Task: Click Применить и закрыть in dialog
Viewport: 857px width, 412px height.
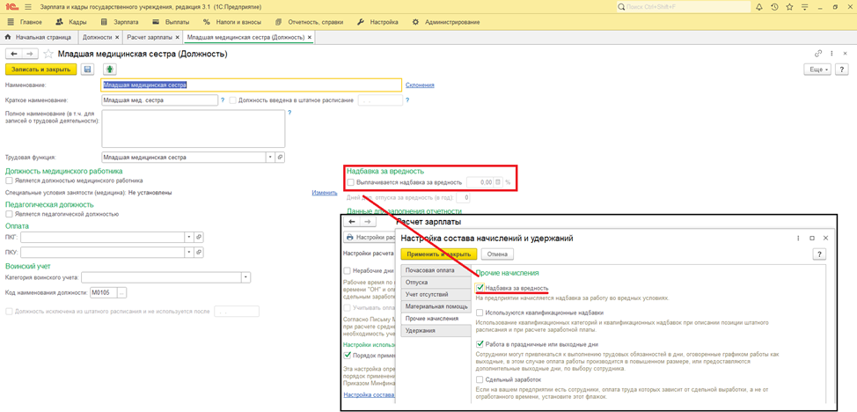Action: tap(439, 254)
